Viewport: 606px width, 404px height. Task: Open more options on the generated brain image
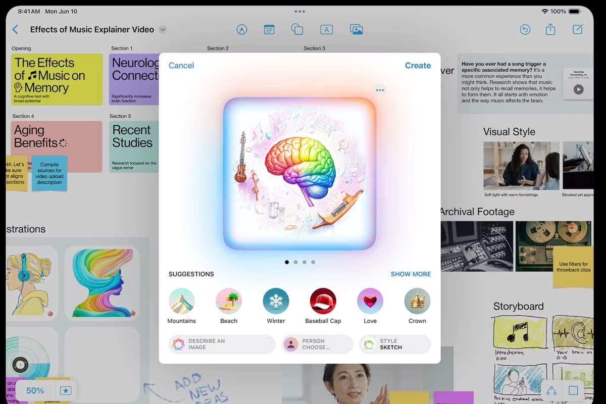point(379,89)
